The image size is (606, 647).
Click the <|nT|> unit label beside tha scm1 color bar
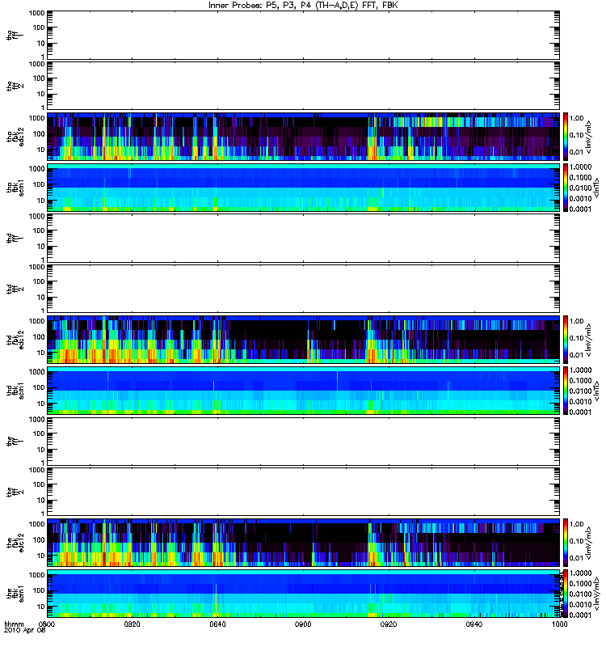coord(596,188)
